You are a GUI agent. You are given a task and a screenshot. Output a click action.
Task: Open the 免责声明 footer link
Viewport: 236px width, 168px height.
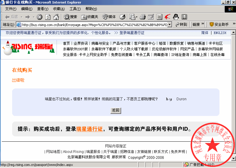coord(178,152)
